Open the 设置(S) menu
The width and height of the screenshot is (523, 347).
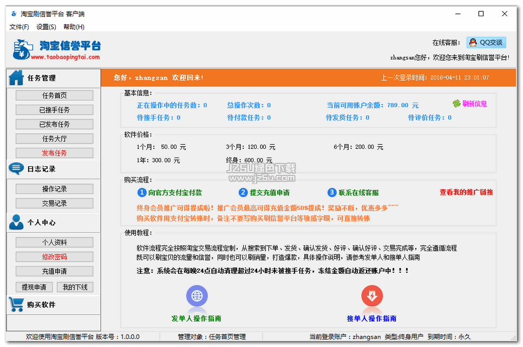[46, 27]
